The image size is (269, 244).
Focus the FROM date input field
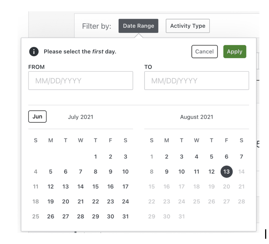tap(81, 81)
